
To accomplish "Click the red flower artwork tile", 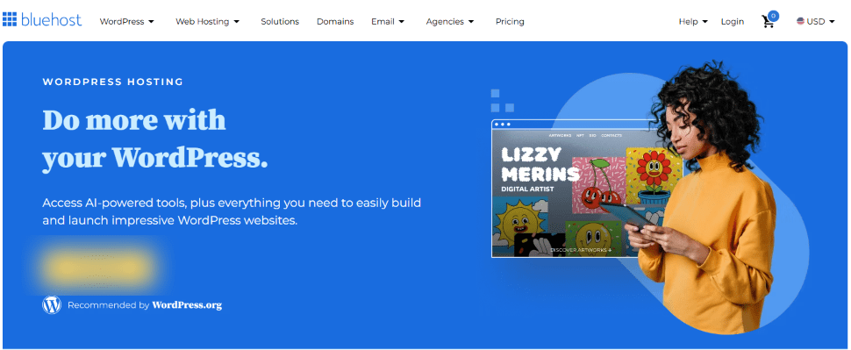I will point(651,175).
